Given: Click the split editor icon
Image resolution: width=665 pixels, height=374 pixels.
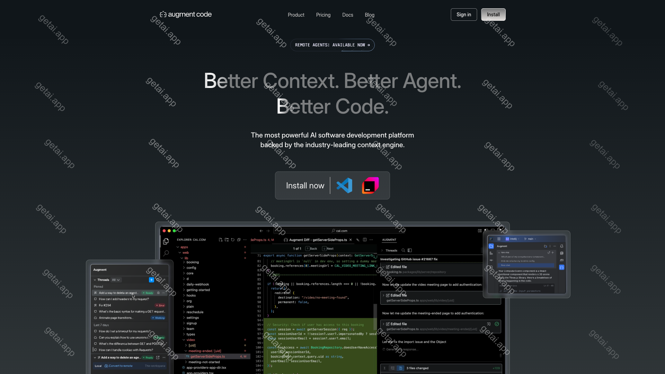Looking at the screenshot, I should point(365,240).
